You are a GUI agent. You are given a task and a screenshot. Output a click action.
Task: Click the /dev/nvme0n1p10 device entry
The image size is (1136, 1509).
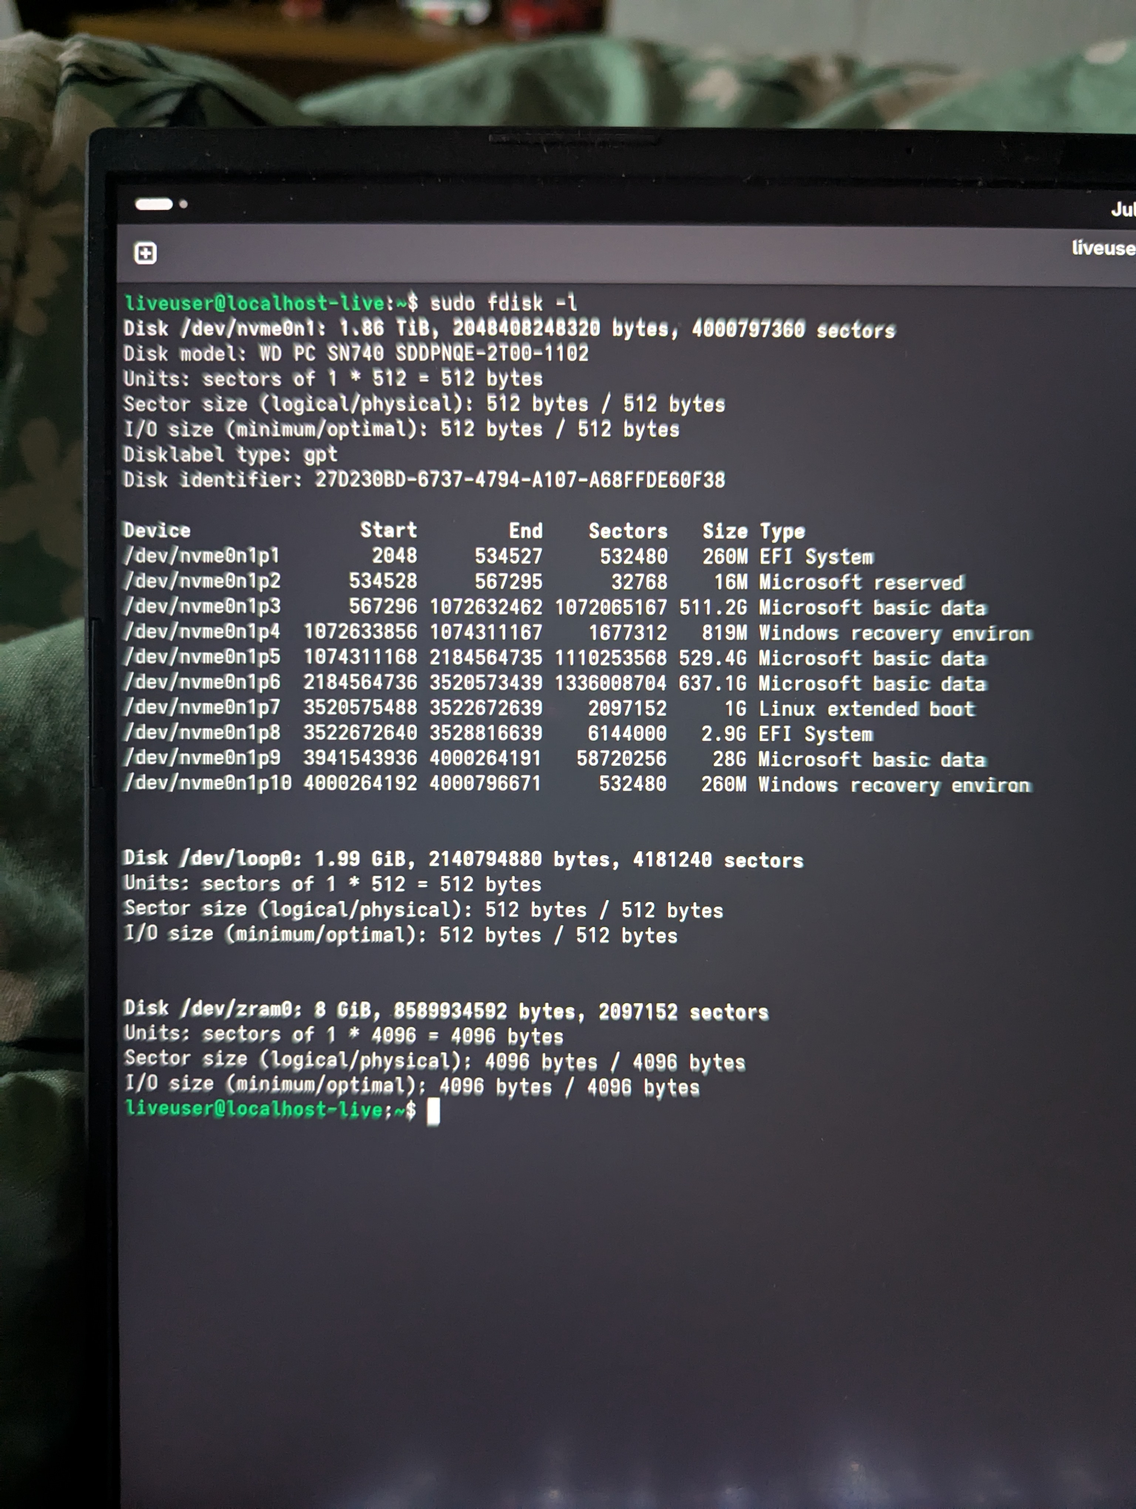(x=207, y=783)
